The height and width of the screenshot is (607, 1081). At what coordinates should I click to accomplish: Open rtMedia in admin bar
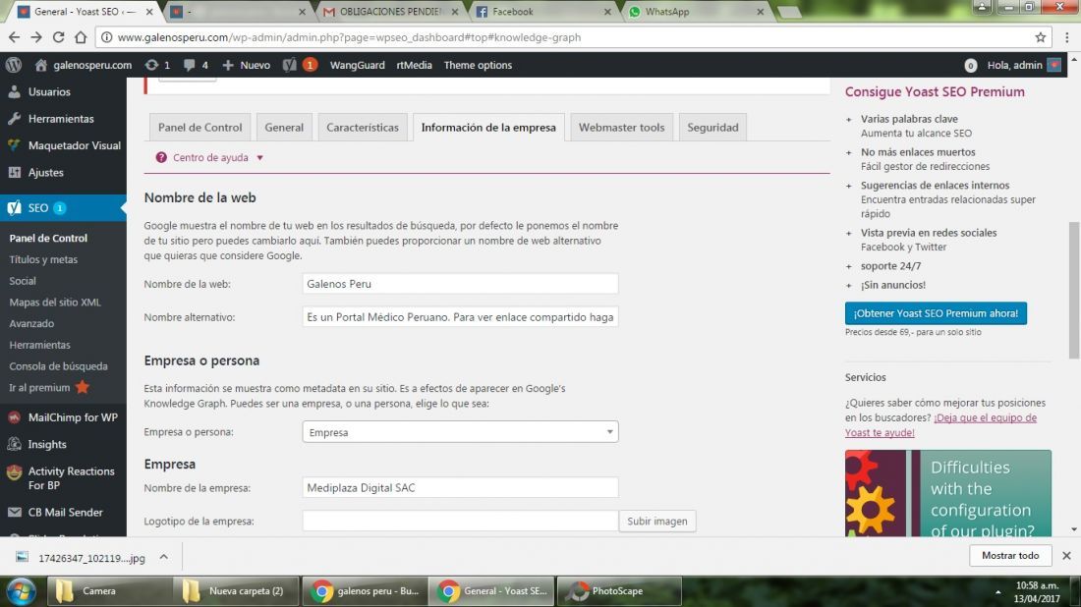415,65
